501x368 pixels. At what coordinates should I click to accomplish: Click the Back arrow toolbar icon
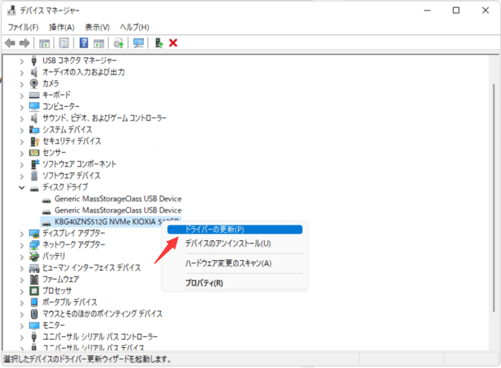coord(10,43)
